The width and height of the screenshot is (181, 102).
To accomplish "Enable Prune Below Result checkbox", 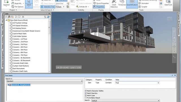I will [85, 98].
